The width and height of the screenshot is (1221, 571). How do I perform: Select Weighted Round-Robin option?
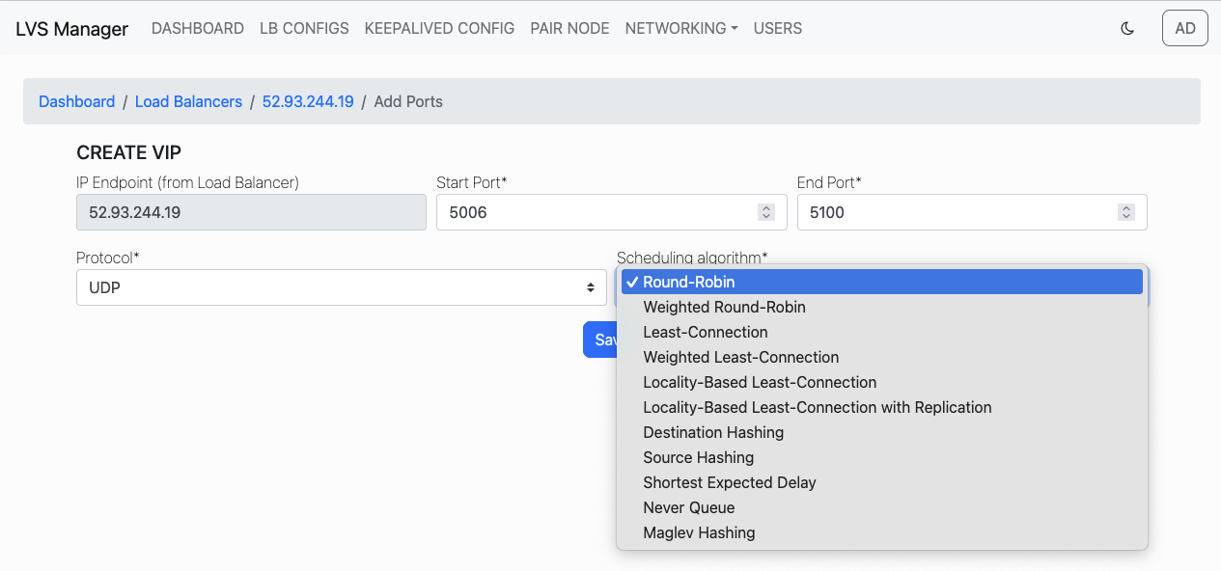882,307
